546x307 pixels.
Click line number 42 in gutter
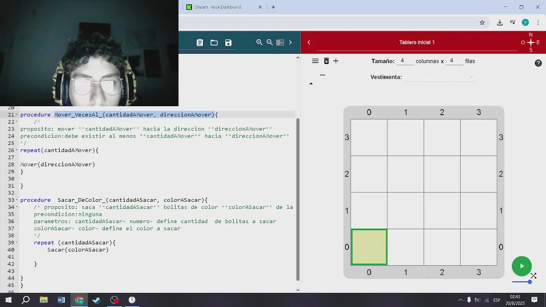(11, 264)
